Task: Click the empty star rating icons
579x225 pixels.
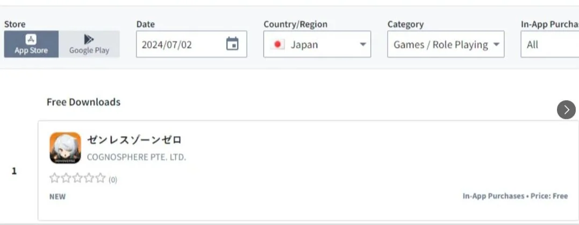Action: 77,178
